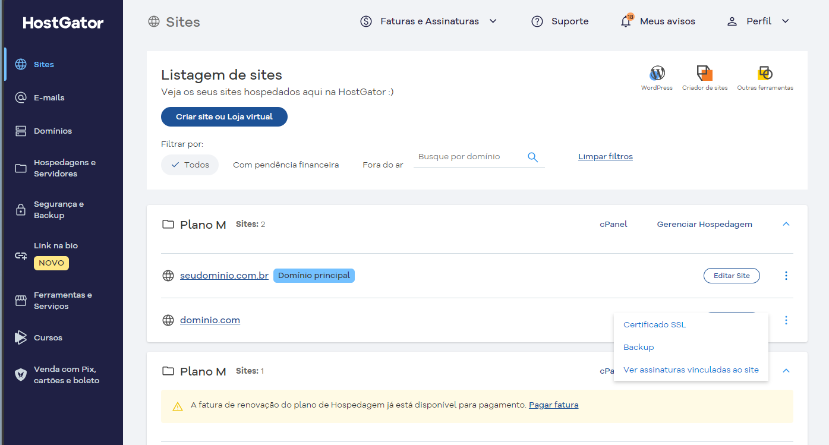This screenshot has height=445, width=829.
Task: Collapse the second Plano M section
Action: [x=786, y=371]
